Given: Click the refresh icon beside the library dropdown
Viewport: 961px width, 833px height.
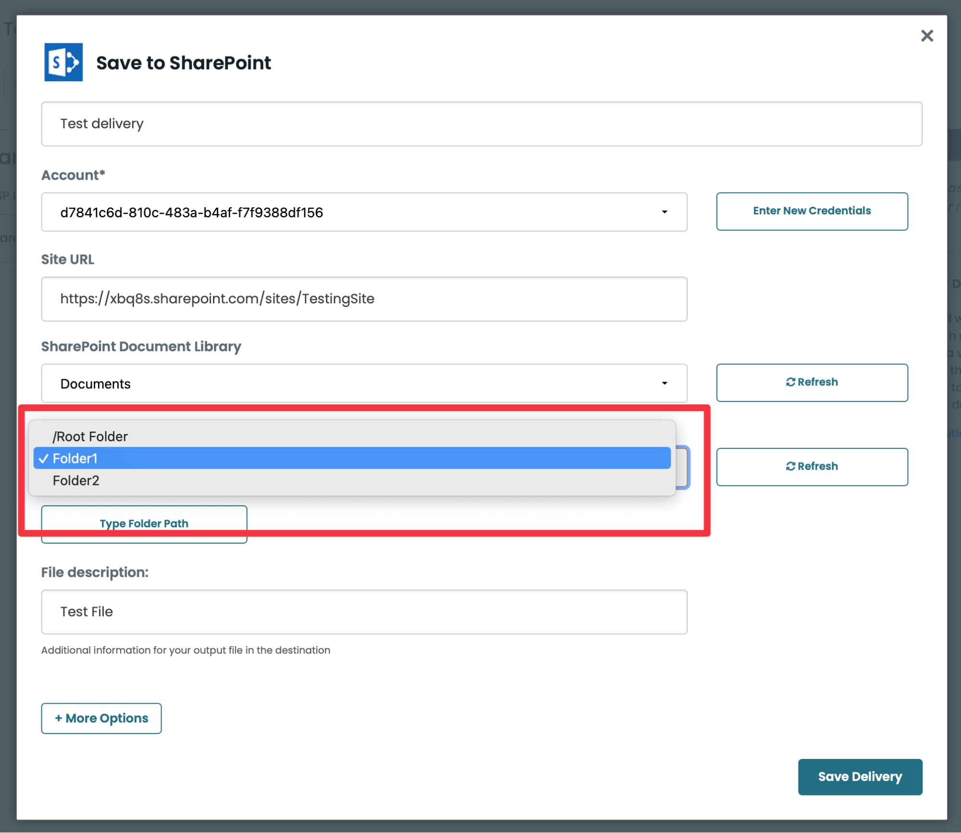Looking at the screenshot, I should pos(790,382).
